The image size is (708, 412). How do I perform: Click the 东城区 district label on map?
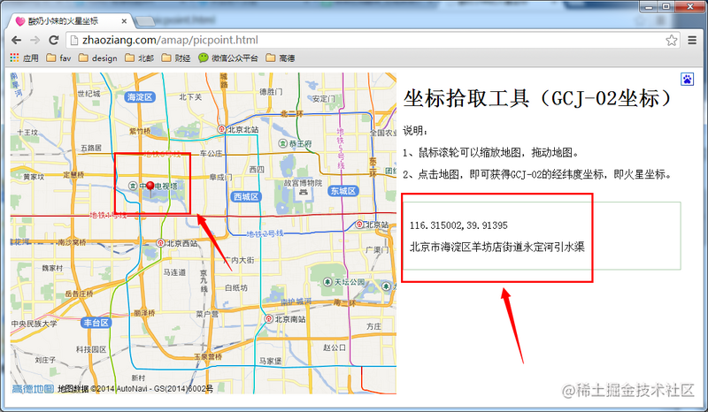point(343,191)
